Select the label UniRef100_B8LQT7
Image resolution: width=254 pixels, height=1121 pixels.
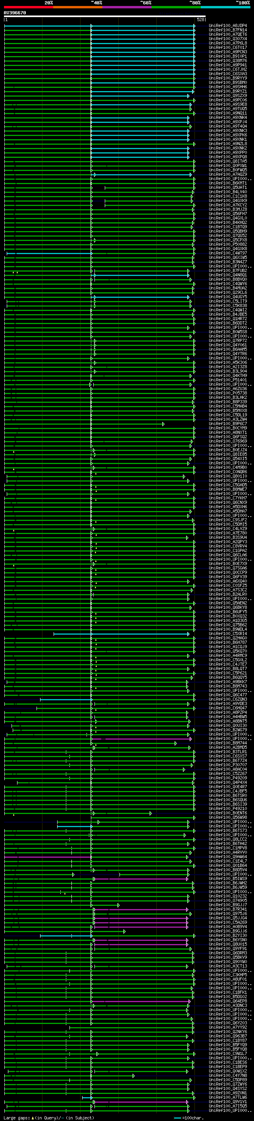228,669
